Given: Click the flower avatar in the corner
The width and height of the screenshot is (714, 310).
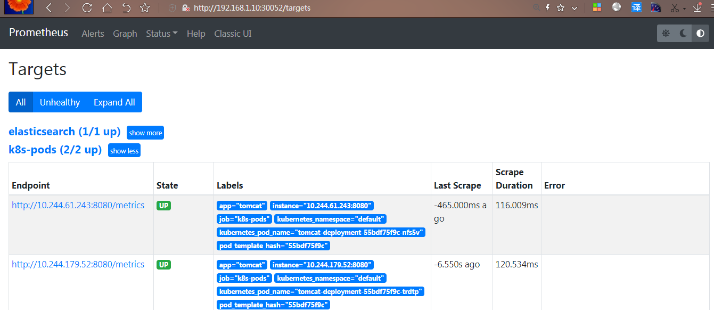Looking at the screenshot, I should 19,7.
